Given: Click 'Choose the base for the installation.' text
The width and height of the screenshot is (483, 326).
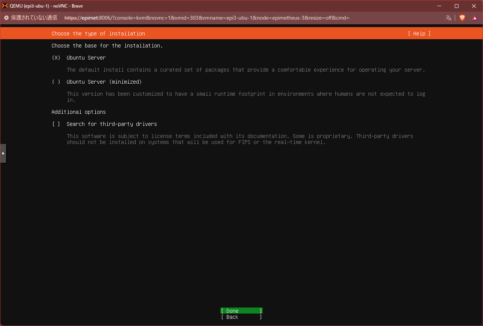Looking at the screenshot, I should [x=107, y=46].
